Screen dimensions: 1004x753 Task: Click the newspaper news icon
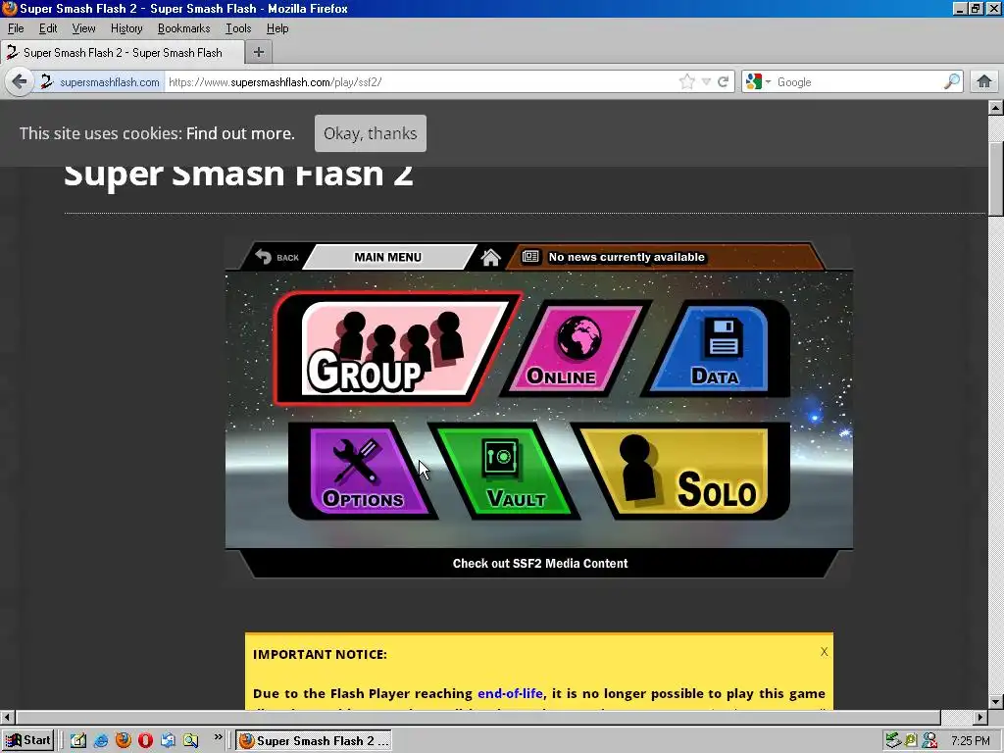pyautogui.click(x=530, y=257)
